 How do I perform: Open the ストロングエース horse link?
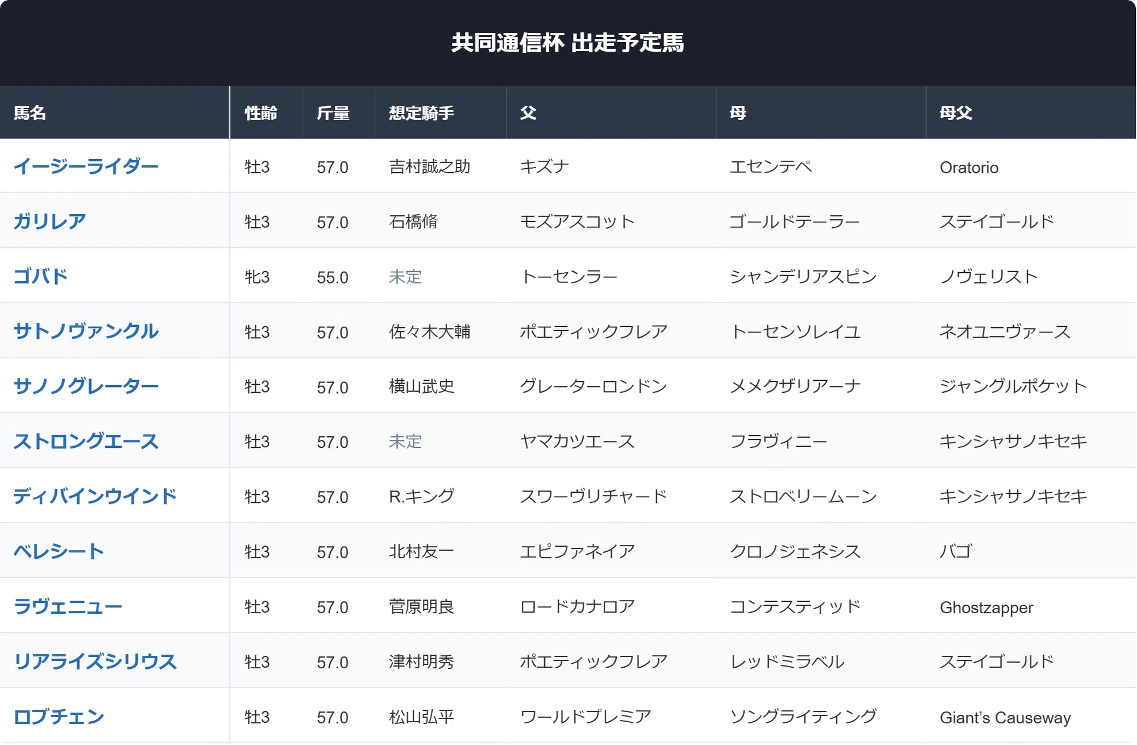(x=86, y=441)
